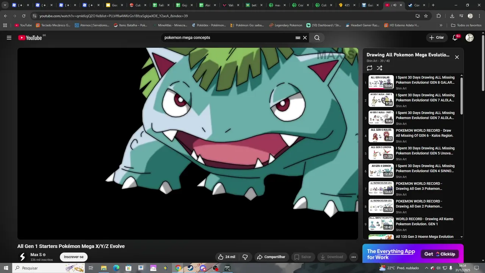Open Steam from the taskbar

tap(191, 268)
